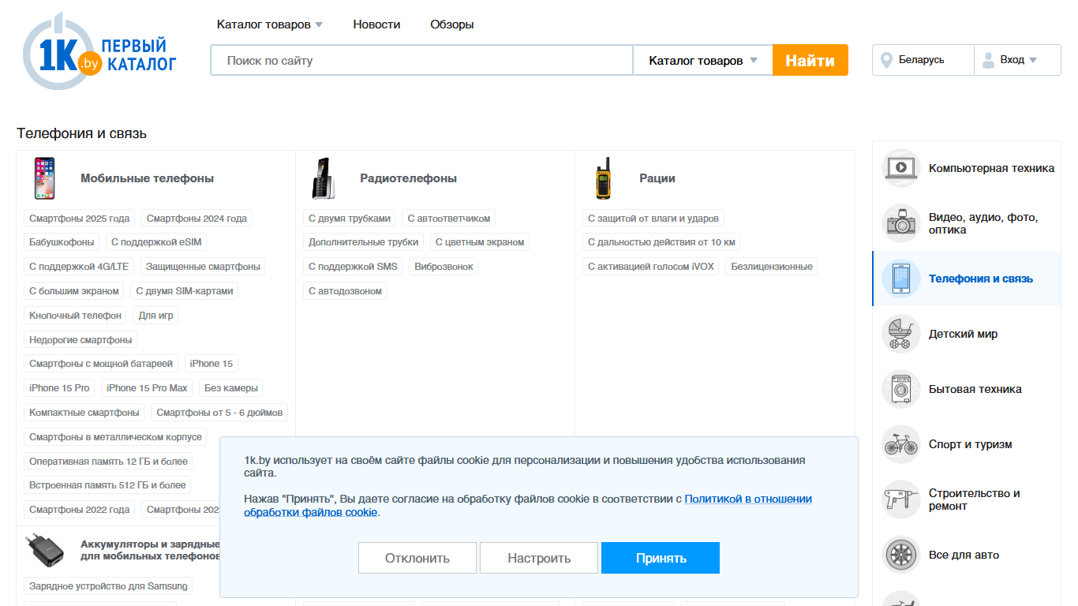Click the cordless phone image for Радиотелефоны
Viewport: 1078px width, 606px height.
point(324,178)
